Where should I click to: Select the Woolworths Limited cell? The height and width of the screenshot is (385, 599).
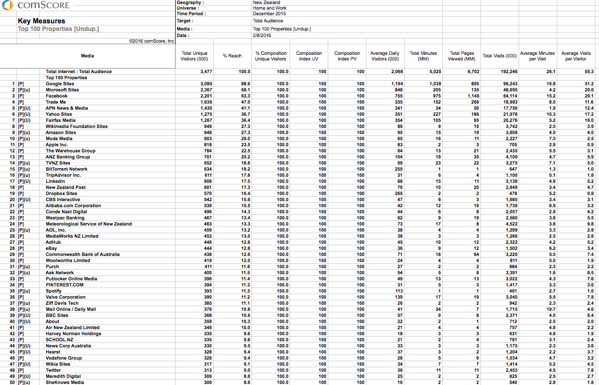pyautogui.click(x=68, y=261)
